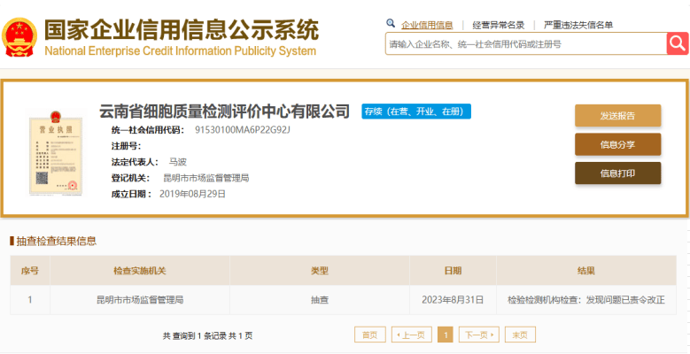
Task: Go to the 首页 first page button
Action: pyautogui.click(x=370, y=335)
